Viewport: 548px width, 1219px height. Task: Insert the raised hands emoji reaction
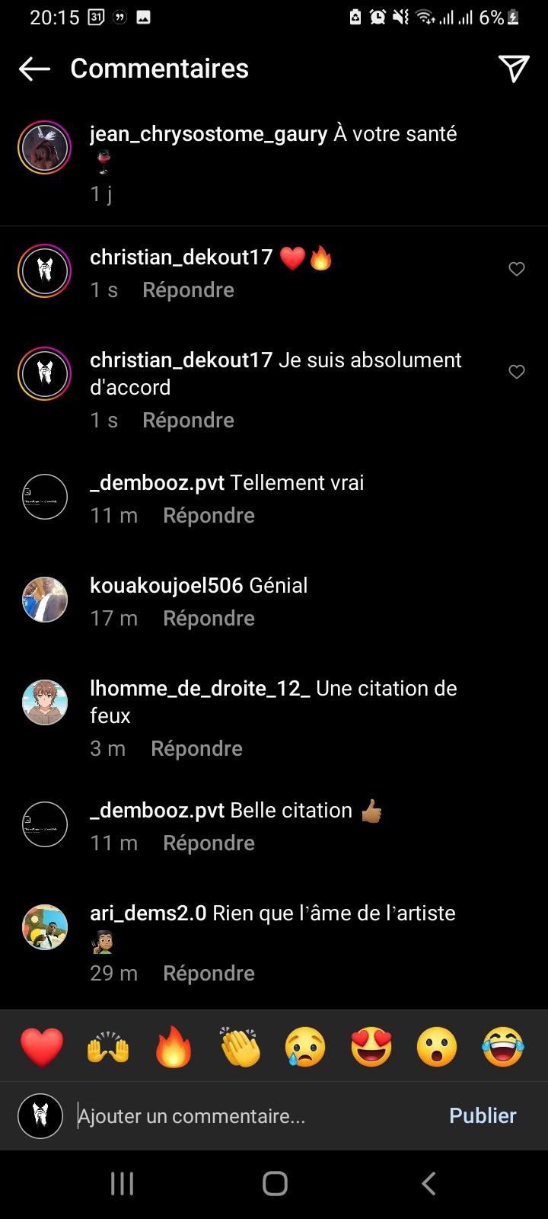(108, 1046)
